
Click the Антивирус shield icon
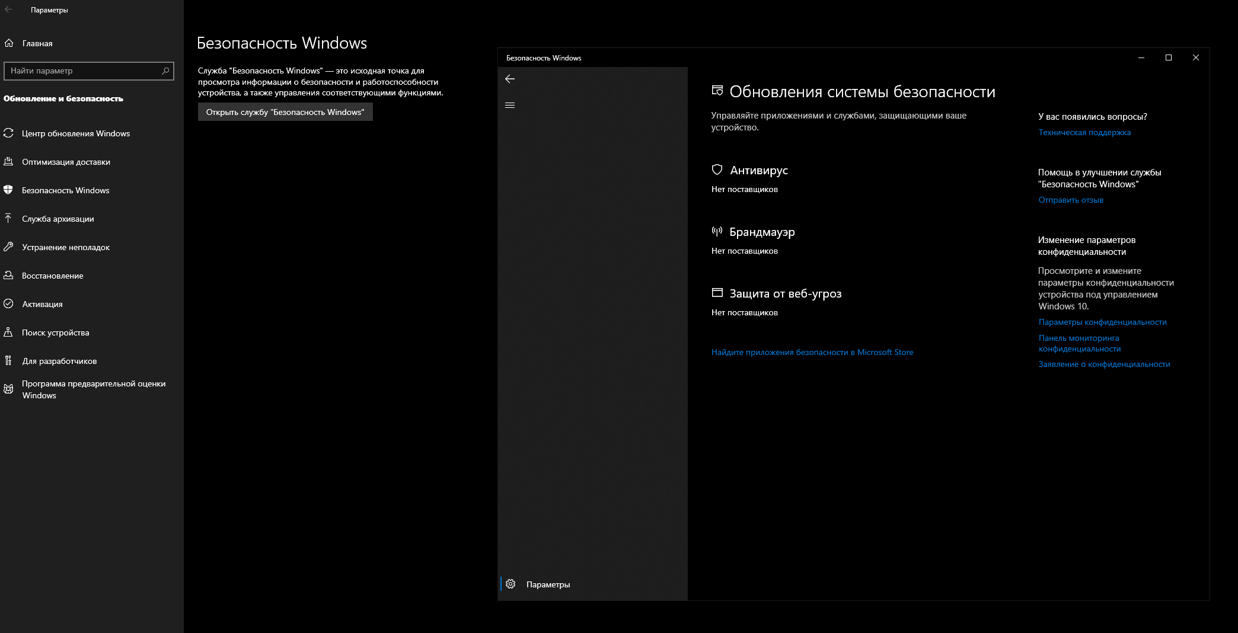717,170
